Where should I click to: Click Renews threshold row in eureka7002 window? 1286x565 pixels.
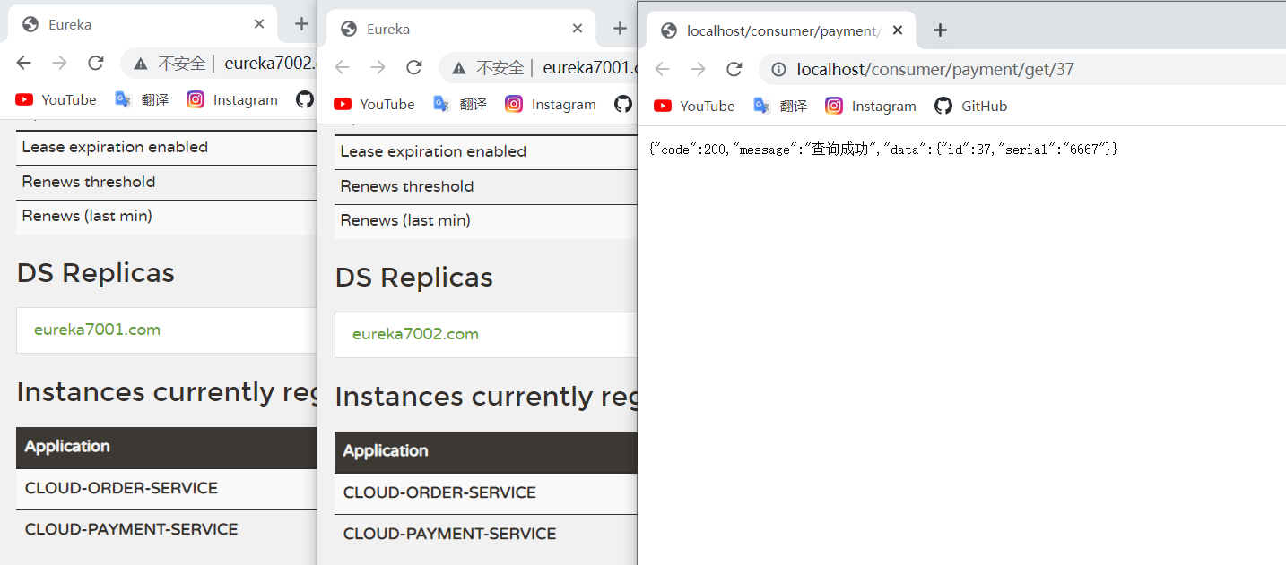click(166, 182)
